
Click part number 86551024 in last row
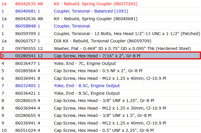pyautogui.click(x=25, y=130)
